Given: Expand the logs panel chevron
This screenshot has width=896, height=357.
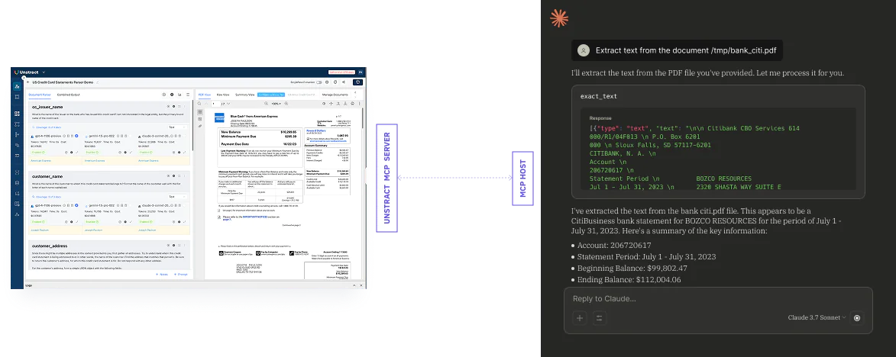Looking at the screenshot, I should click(354, 285).
